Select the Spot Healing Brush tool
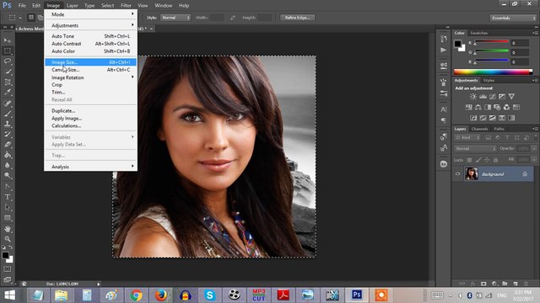540x303 pixels. [x=8, y=103]
